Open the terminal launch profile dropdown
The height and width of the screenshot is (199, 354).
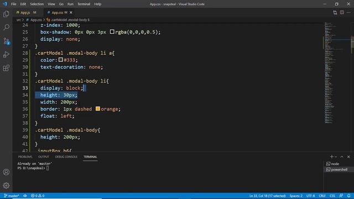pos(336,157)
